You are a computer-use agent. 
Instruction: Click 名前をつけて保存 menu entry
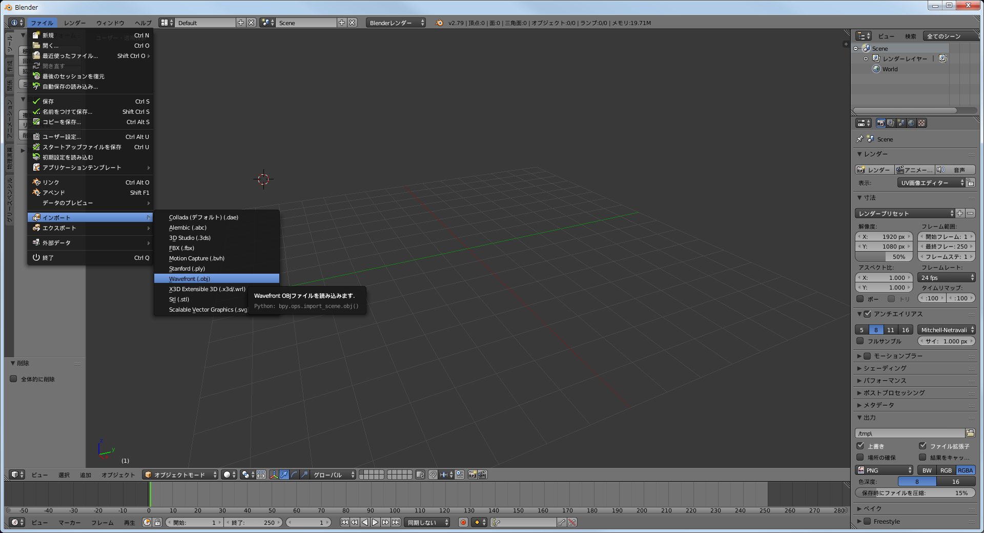point(90,112)
